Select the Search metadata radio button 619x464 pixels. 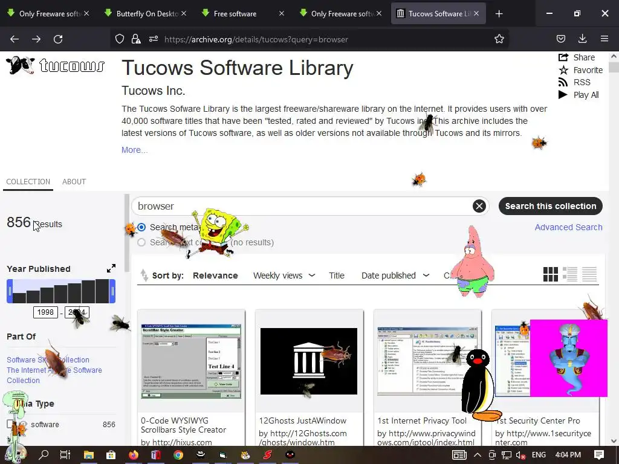pyautogui.click(x=141, y=227)
